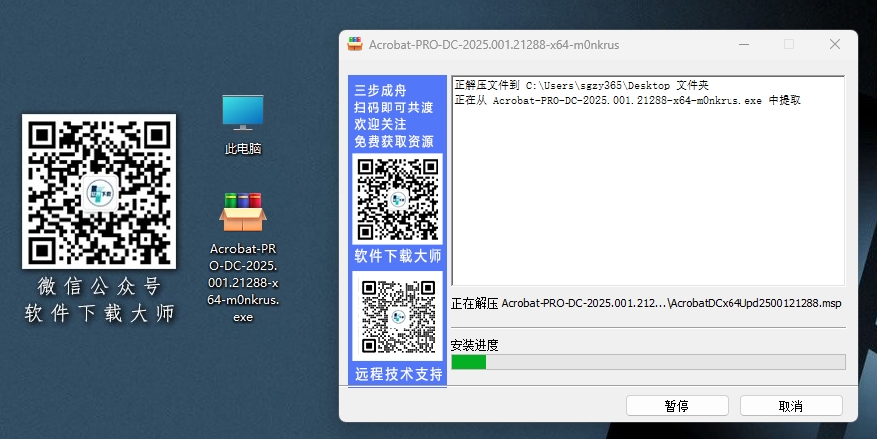Minimize the extraction dialog window

[x=744, y=44]
